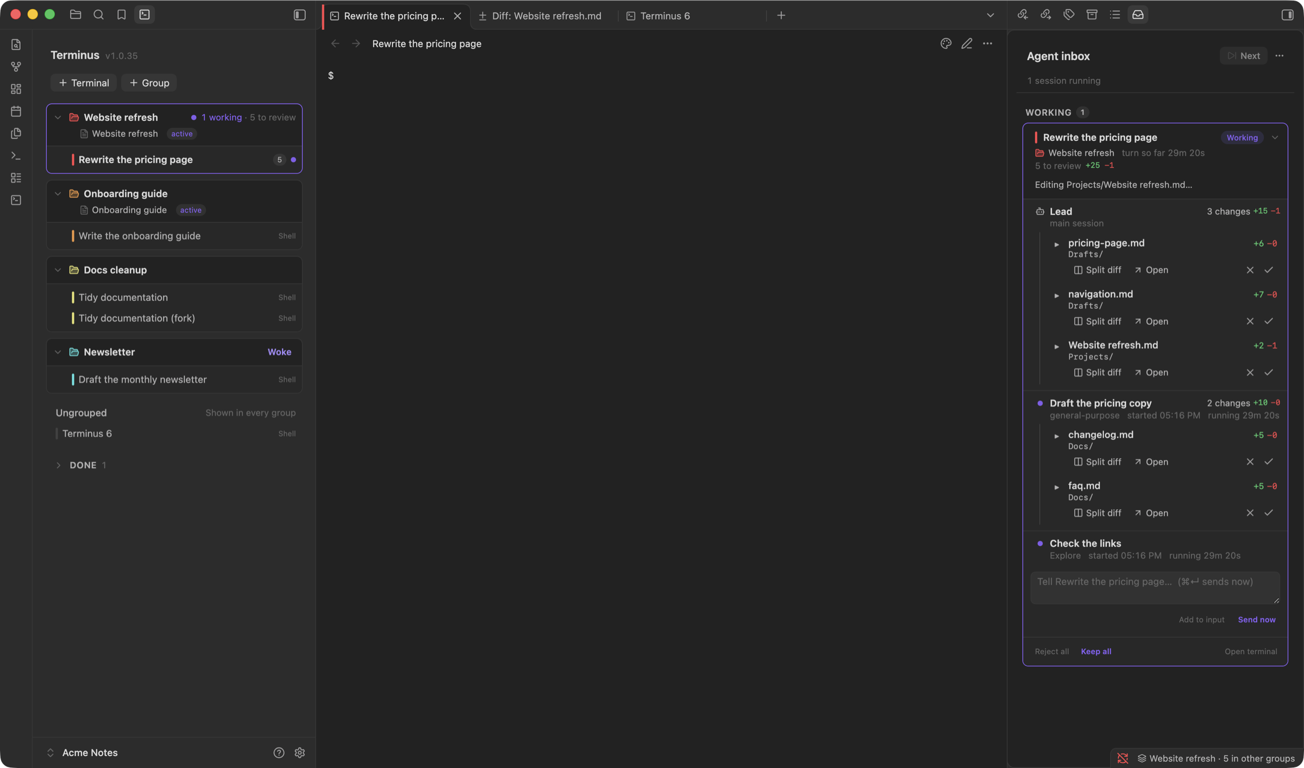Open the help question mark icon

[x=279, y=752]
